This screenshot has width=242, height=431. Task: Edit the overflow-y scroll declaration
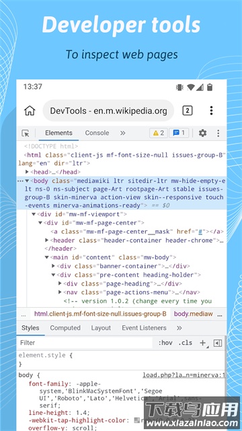click(63, 428)
